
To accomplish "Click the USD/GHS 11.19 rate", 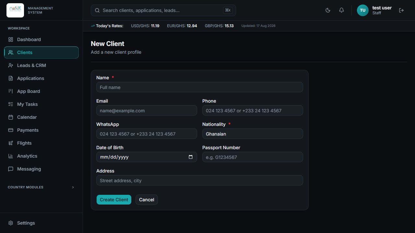I will coord(145,26).
